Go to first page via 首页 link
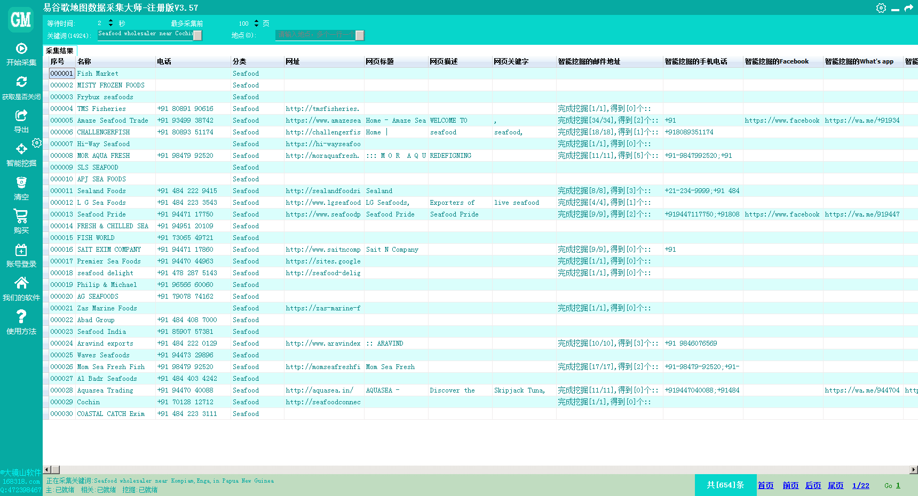Image resolution: width=918 pixels, height=496 pixels. point(765,485)
